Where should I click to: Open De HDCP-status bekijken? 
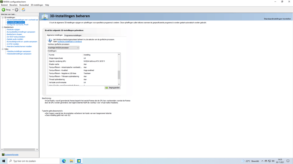coord(16,37)
